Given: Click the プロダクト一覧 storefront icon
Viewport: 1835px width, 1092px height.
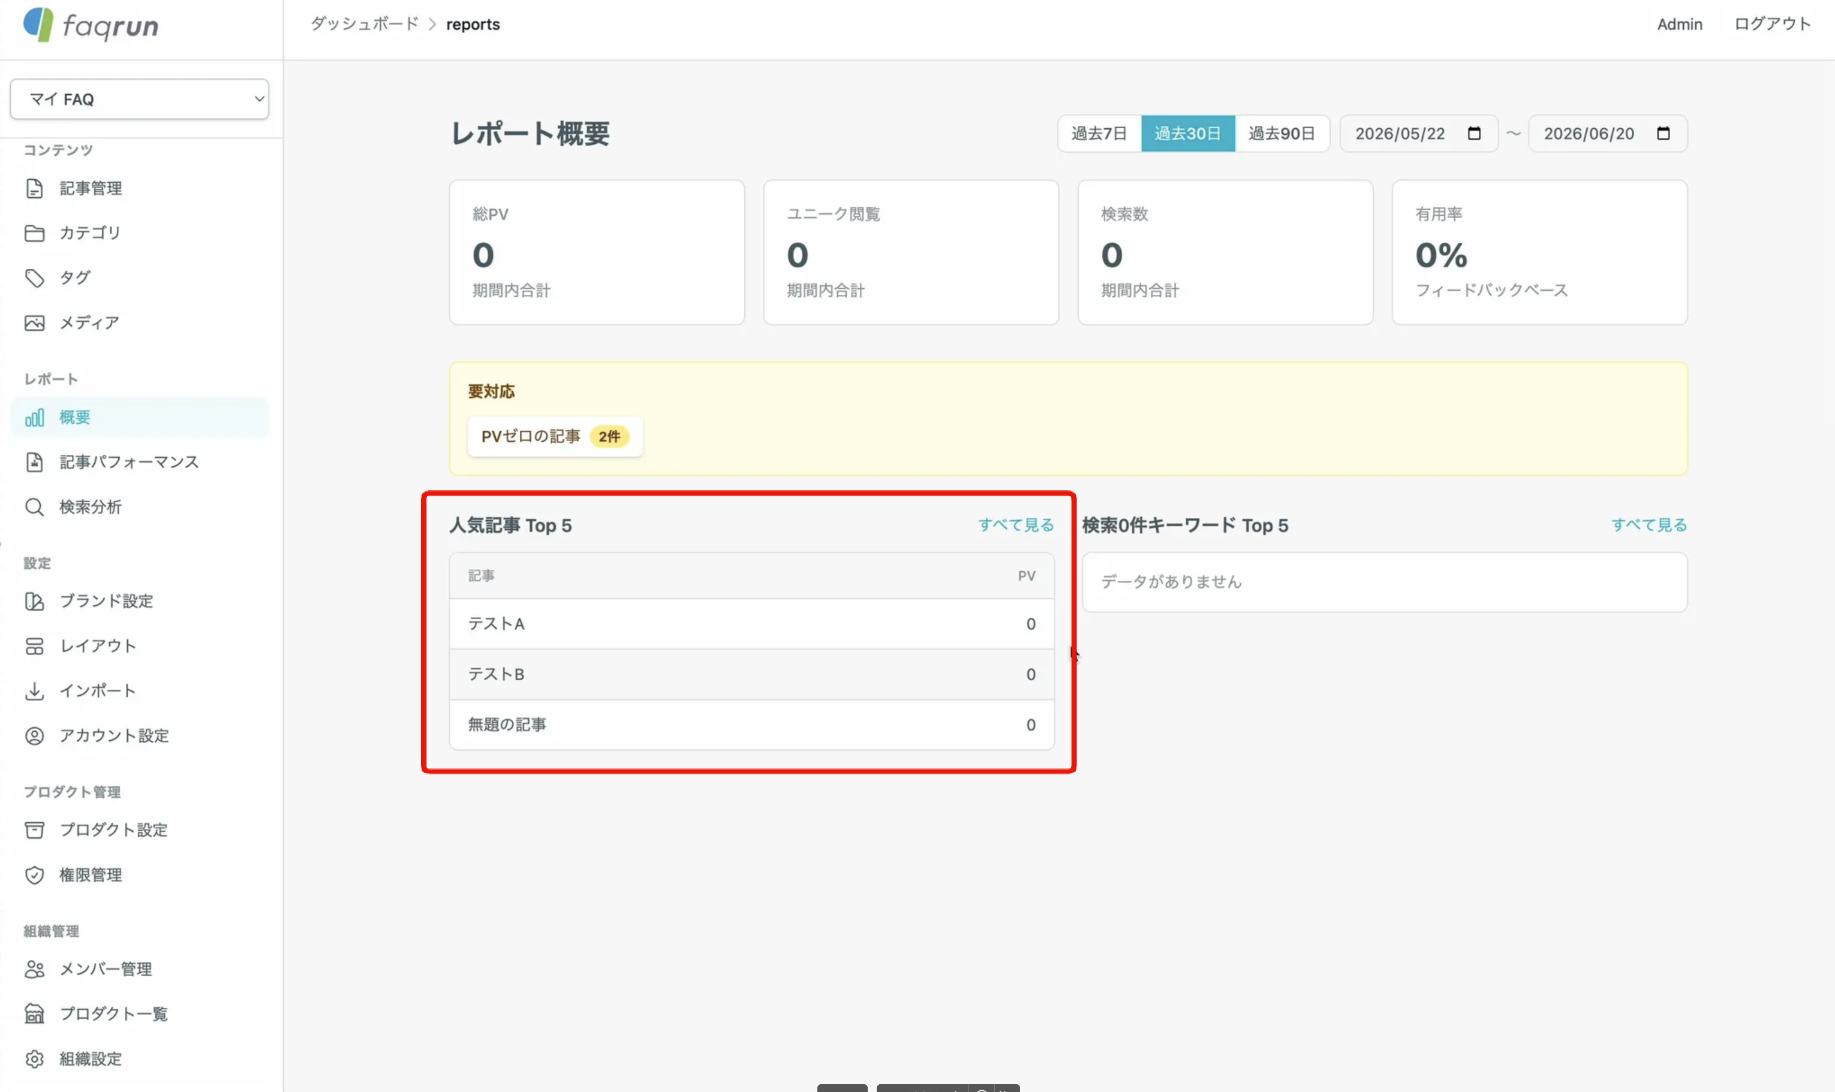Looking at the screenshot, I should click(35, 1014).
